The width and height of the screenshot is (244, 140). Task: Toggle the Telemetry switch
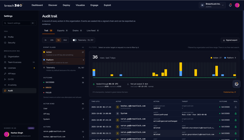[75, 40]
